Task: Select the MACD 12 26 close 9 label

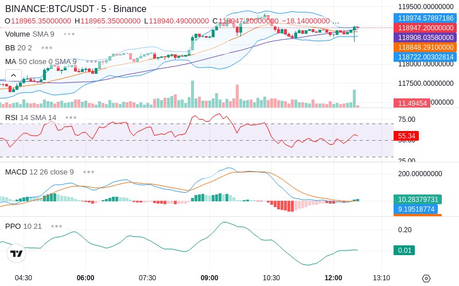Action: pos(40,172)
